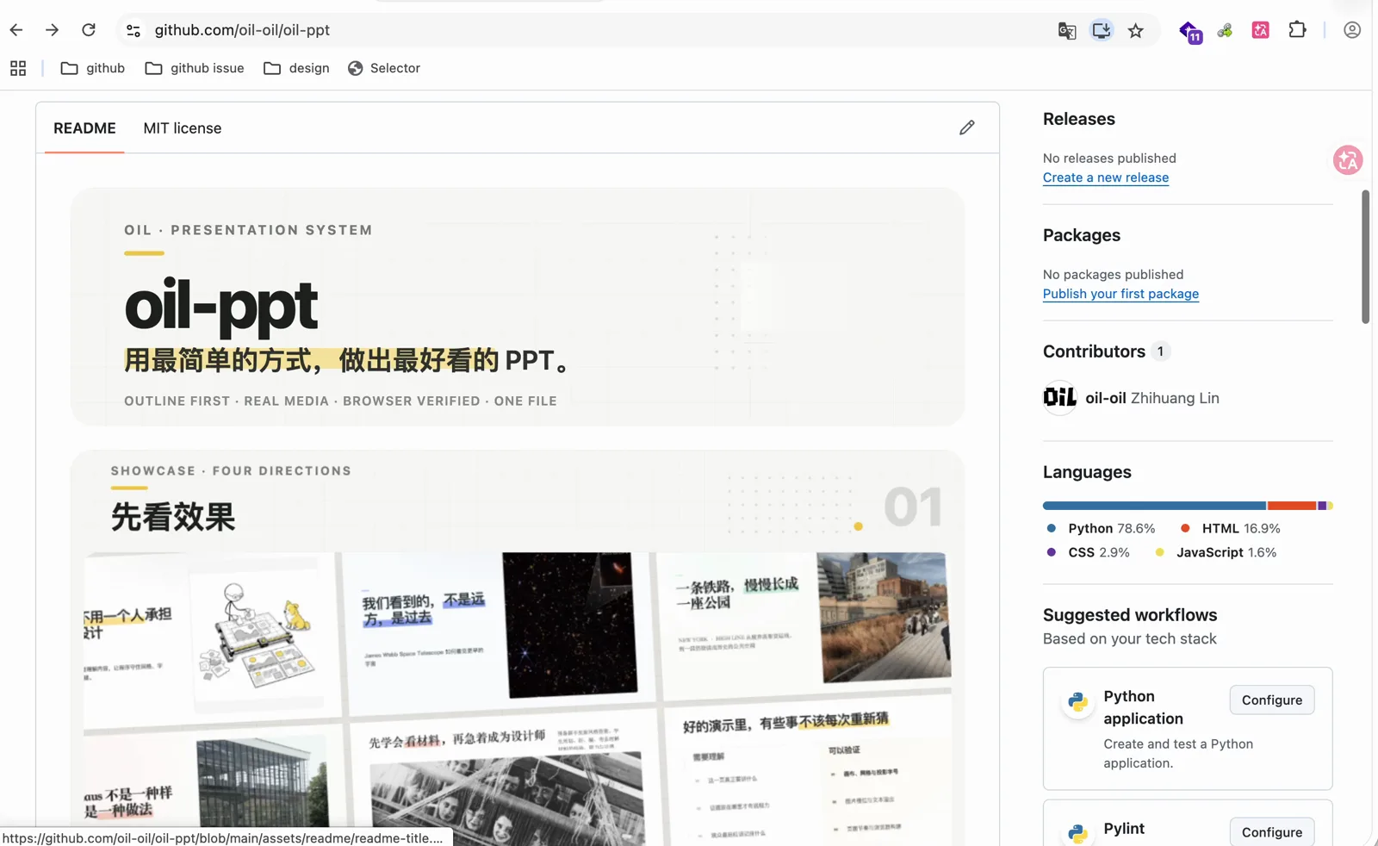Open the oil-oil contributor avatar
The width and height of the screenshot is (1378, 846).
[x=1060, y=398]
